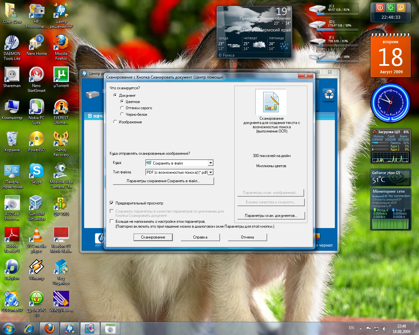
Task: Open Справка help button
Action: pos(200,237)
